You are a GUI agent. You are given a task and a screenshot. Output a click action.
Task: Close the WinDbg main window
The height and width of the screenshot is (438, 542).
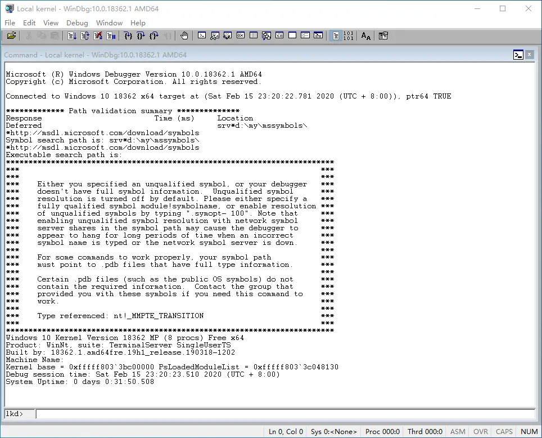tap(528, 8)
